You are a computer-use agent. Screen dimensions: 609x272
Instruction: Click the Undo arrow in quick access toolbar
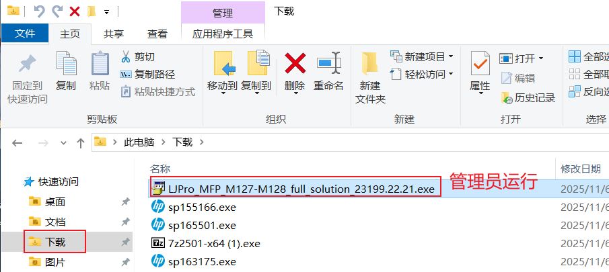coord(39,11)
